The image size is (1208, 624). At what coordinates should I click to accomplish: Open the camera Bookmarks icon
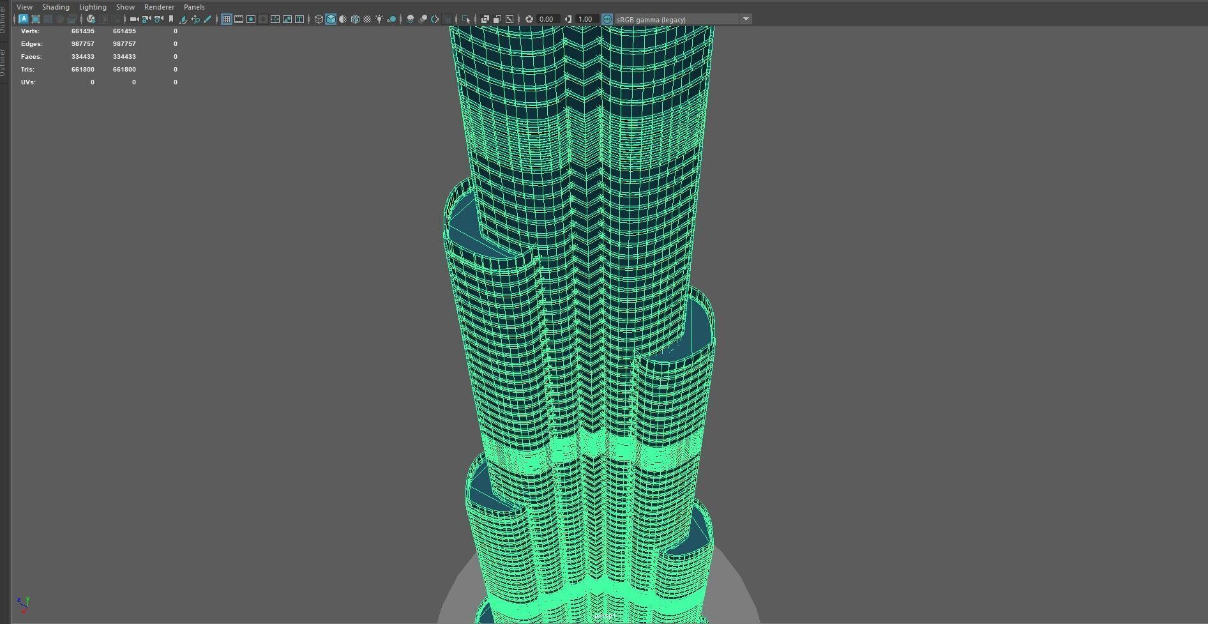point(170,19)
